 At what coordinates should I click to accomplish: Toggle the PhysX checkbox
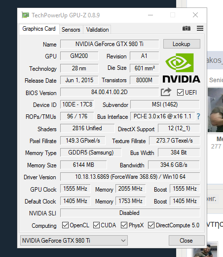(x=124, y=225)
